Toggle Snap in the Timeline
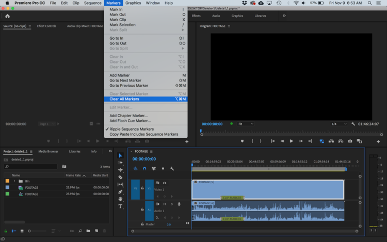 coord(144,169)
